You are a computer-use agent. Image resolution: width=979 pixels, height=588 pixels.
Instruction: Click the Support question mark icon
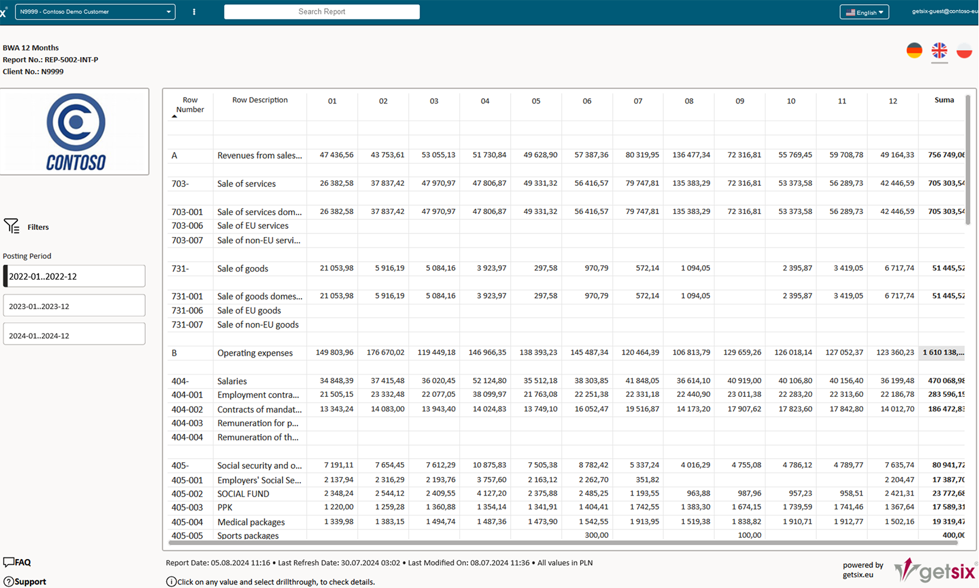click(x=8, y=582)
